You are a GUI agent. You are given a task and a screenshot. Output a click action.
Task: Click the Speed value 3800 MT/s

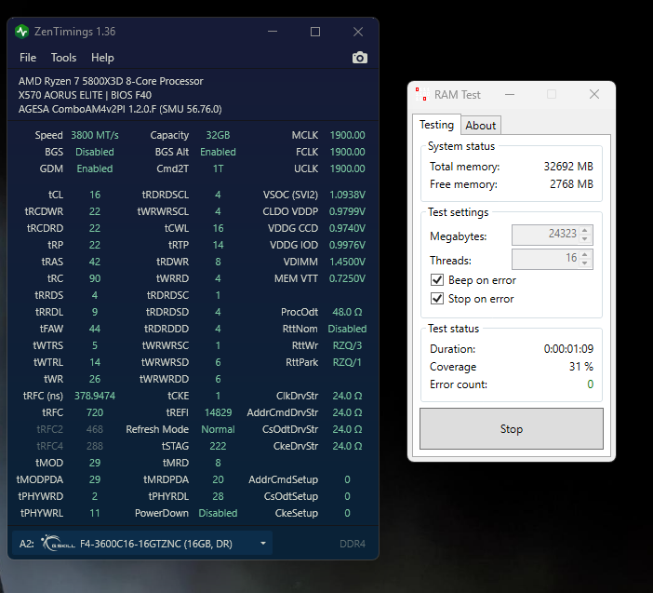tap(95, 135)
